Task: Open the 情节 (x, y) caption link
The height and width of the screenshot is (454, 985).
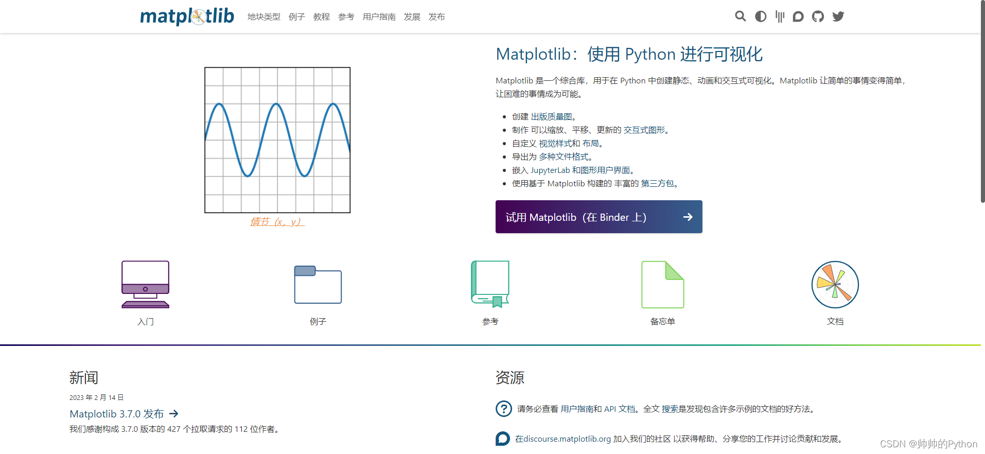Action: click(x=277, y=222)
